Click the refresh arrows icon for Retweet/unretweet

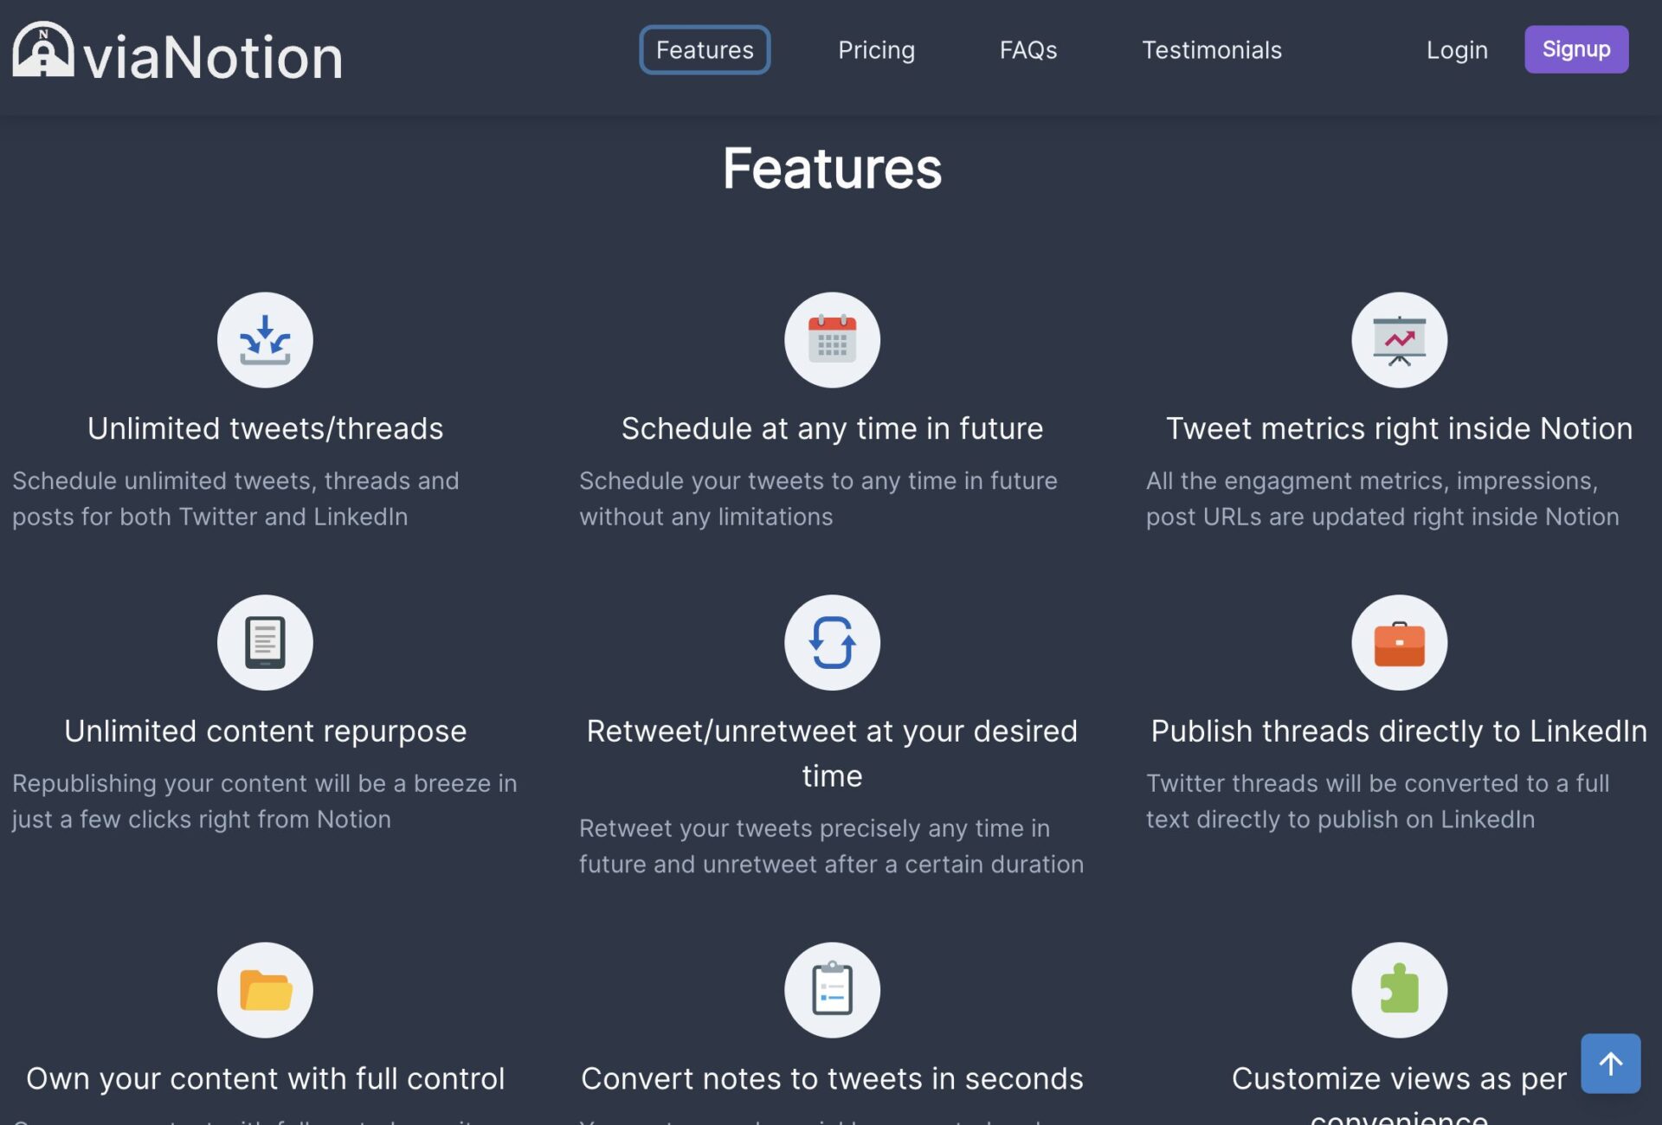tap(832, 642)
